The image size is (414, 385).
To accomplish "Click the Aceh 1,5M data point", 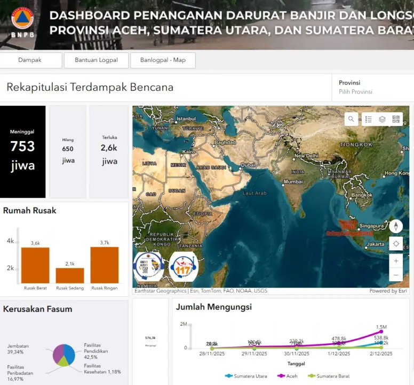I will click(381, 332).
